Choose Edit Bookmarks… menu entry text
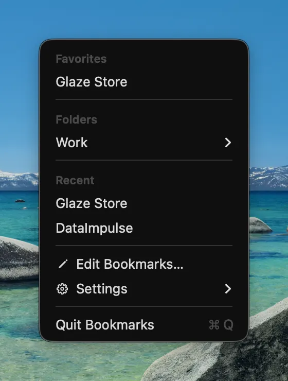The width and height of the screenshot is (288, 381). 130,264
